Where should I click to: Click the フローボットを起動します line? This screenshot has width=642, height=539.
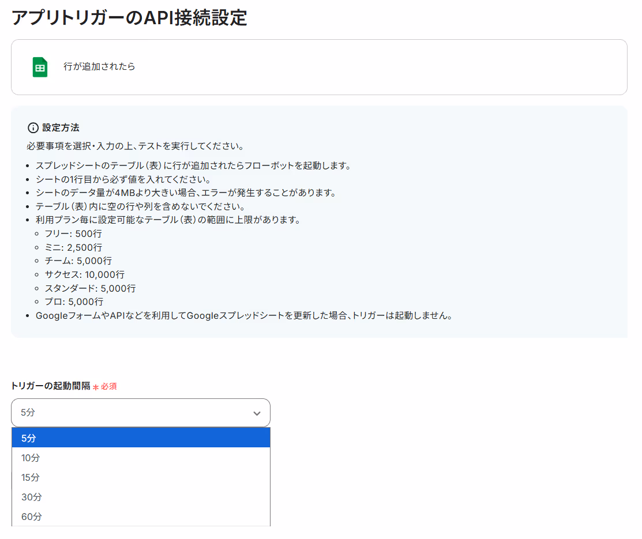(x=193, y=166)
